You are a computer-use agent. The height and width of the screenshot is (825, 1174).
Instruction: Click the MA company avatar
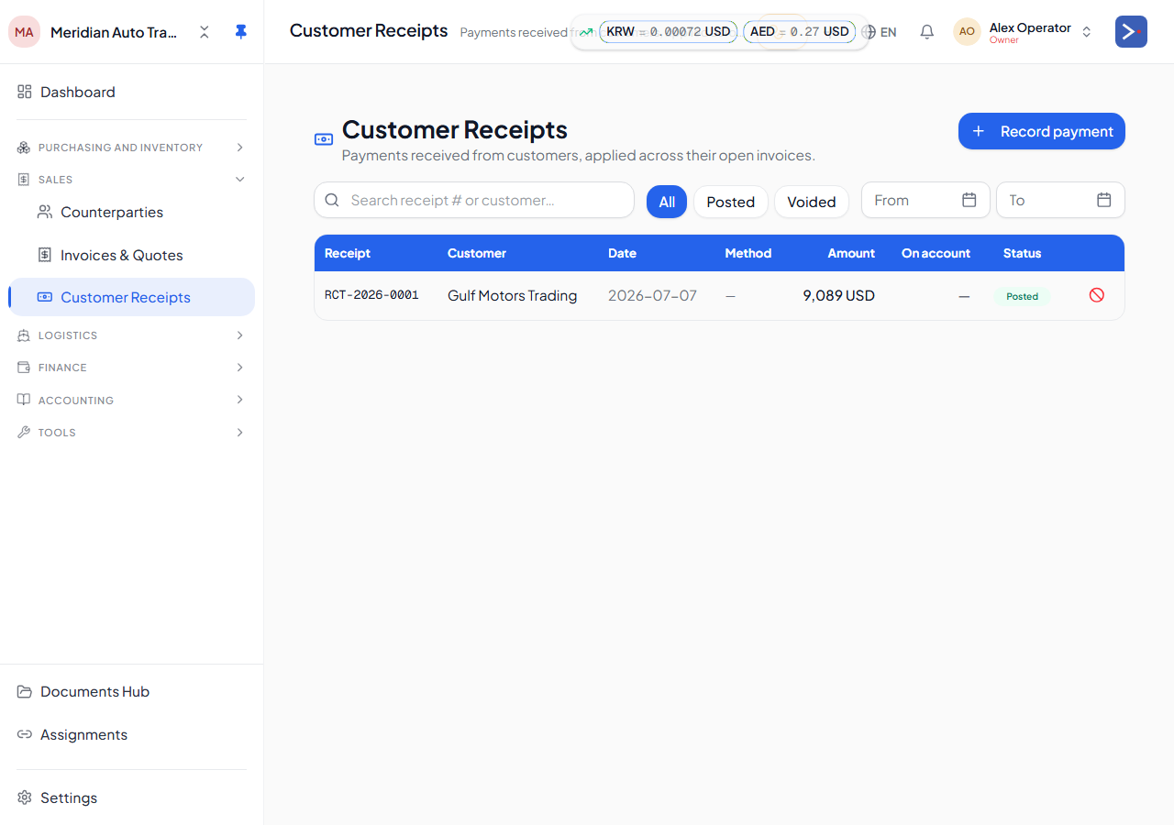coord(24,32)
